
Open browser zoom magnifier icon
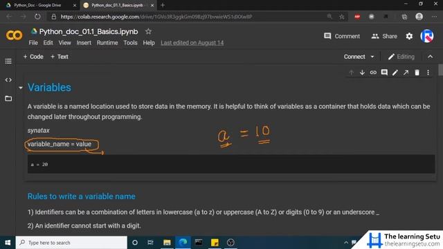click(329, 17)
